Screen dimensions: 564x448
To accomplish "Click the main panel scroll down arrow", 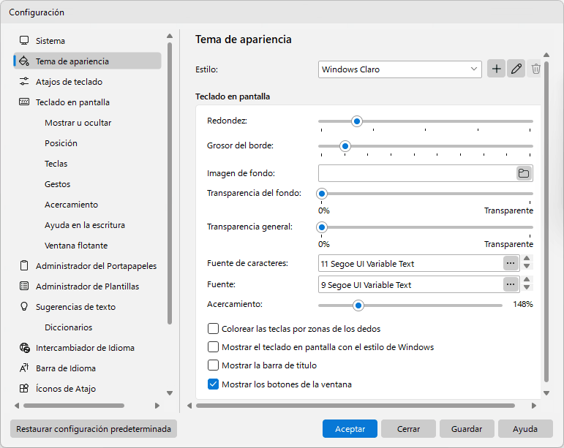I will 546,392.
